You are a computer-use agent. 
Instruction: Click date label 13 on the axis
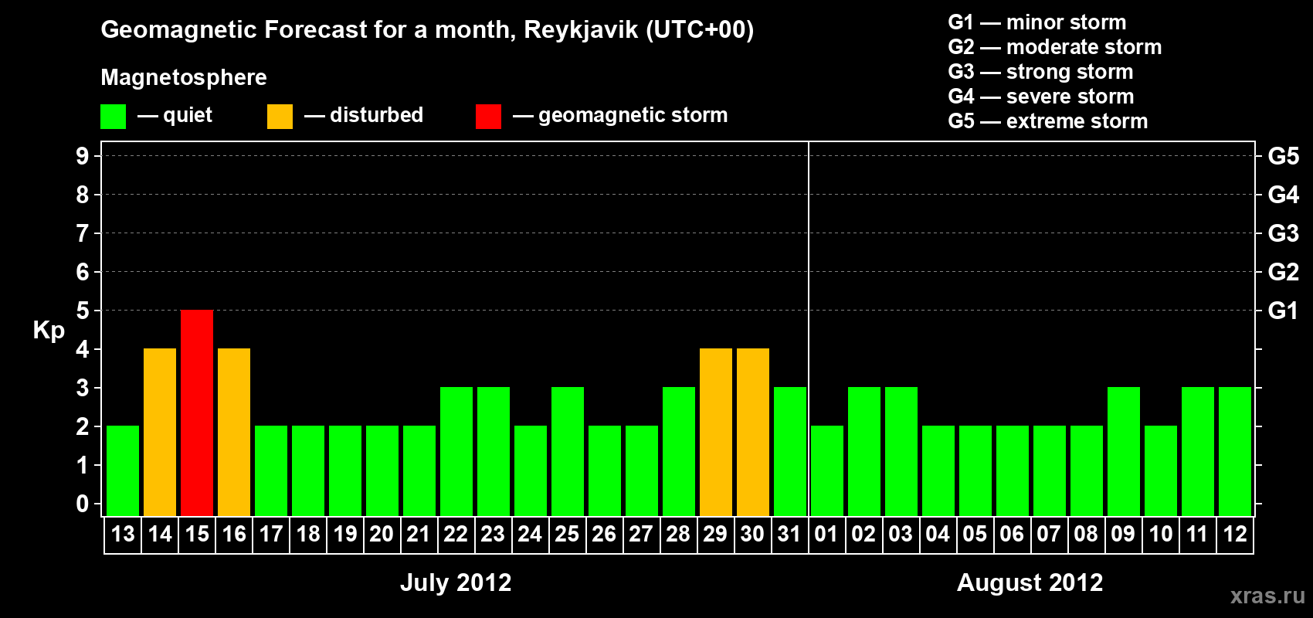click(123, 534)
